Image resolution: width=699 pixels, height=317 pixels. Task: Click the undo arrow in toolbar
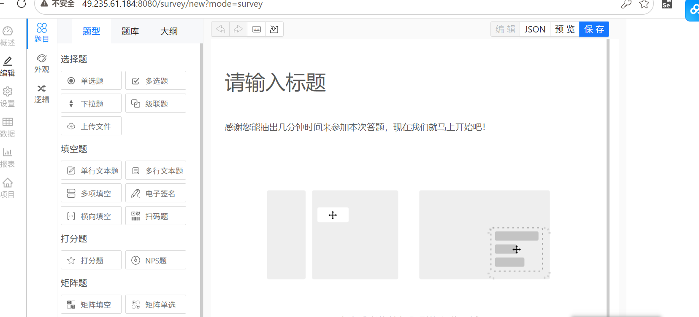point(220,29)
